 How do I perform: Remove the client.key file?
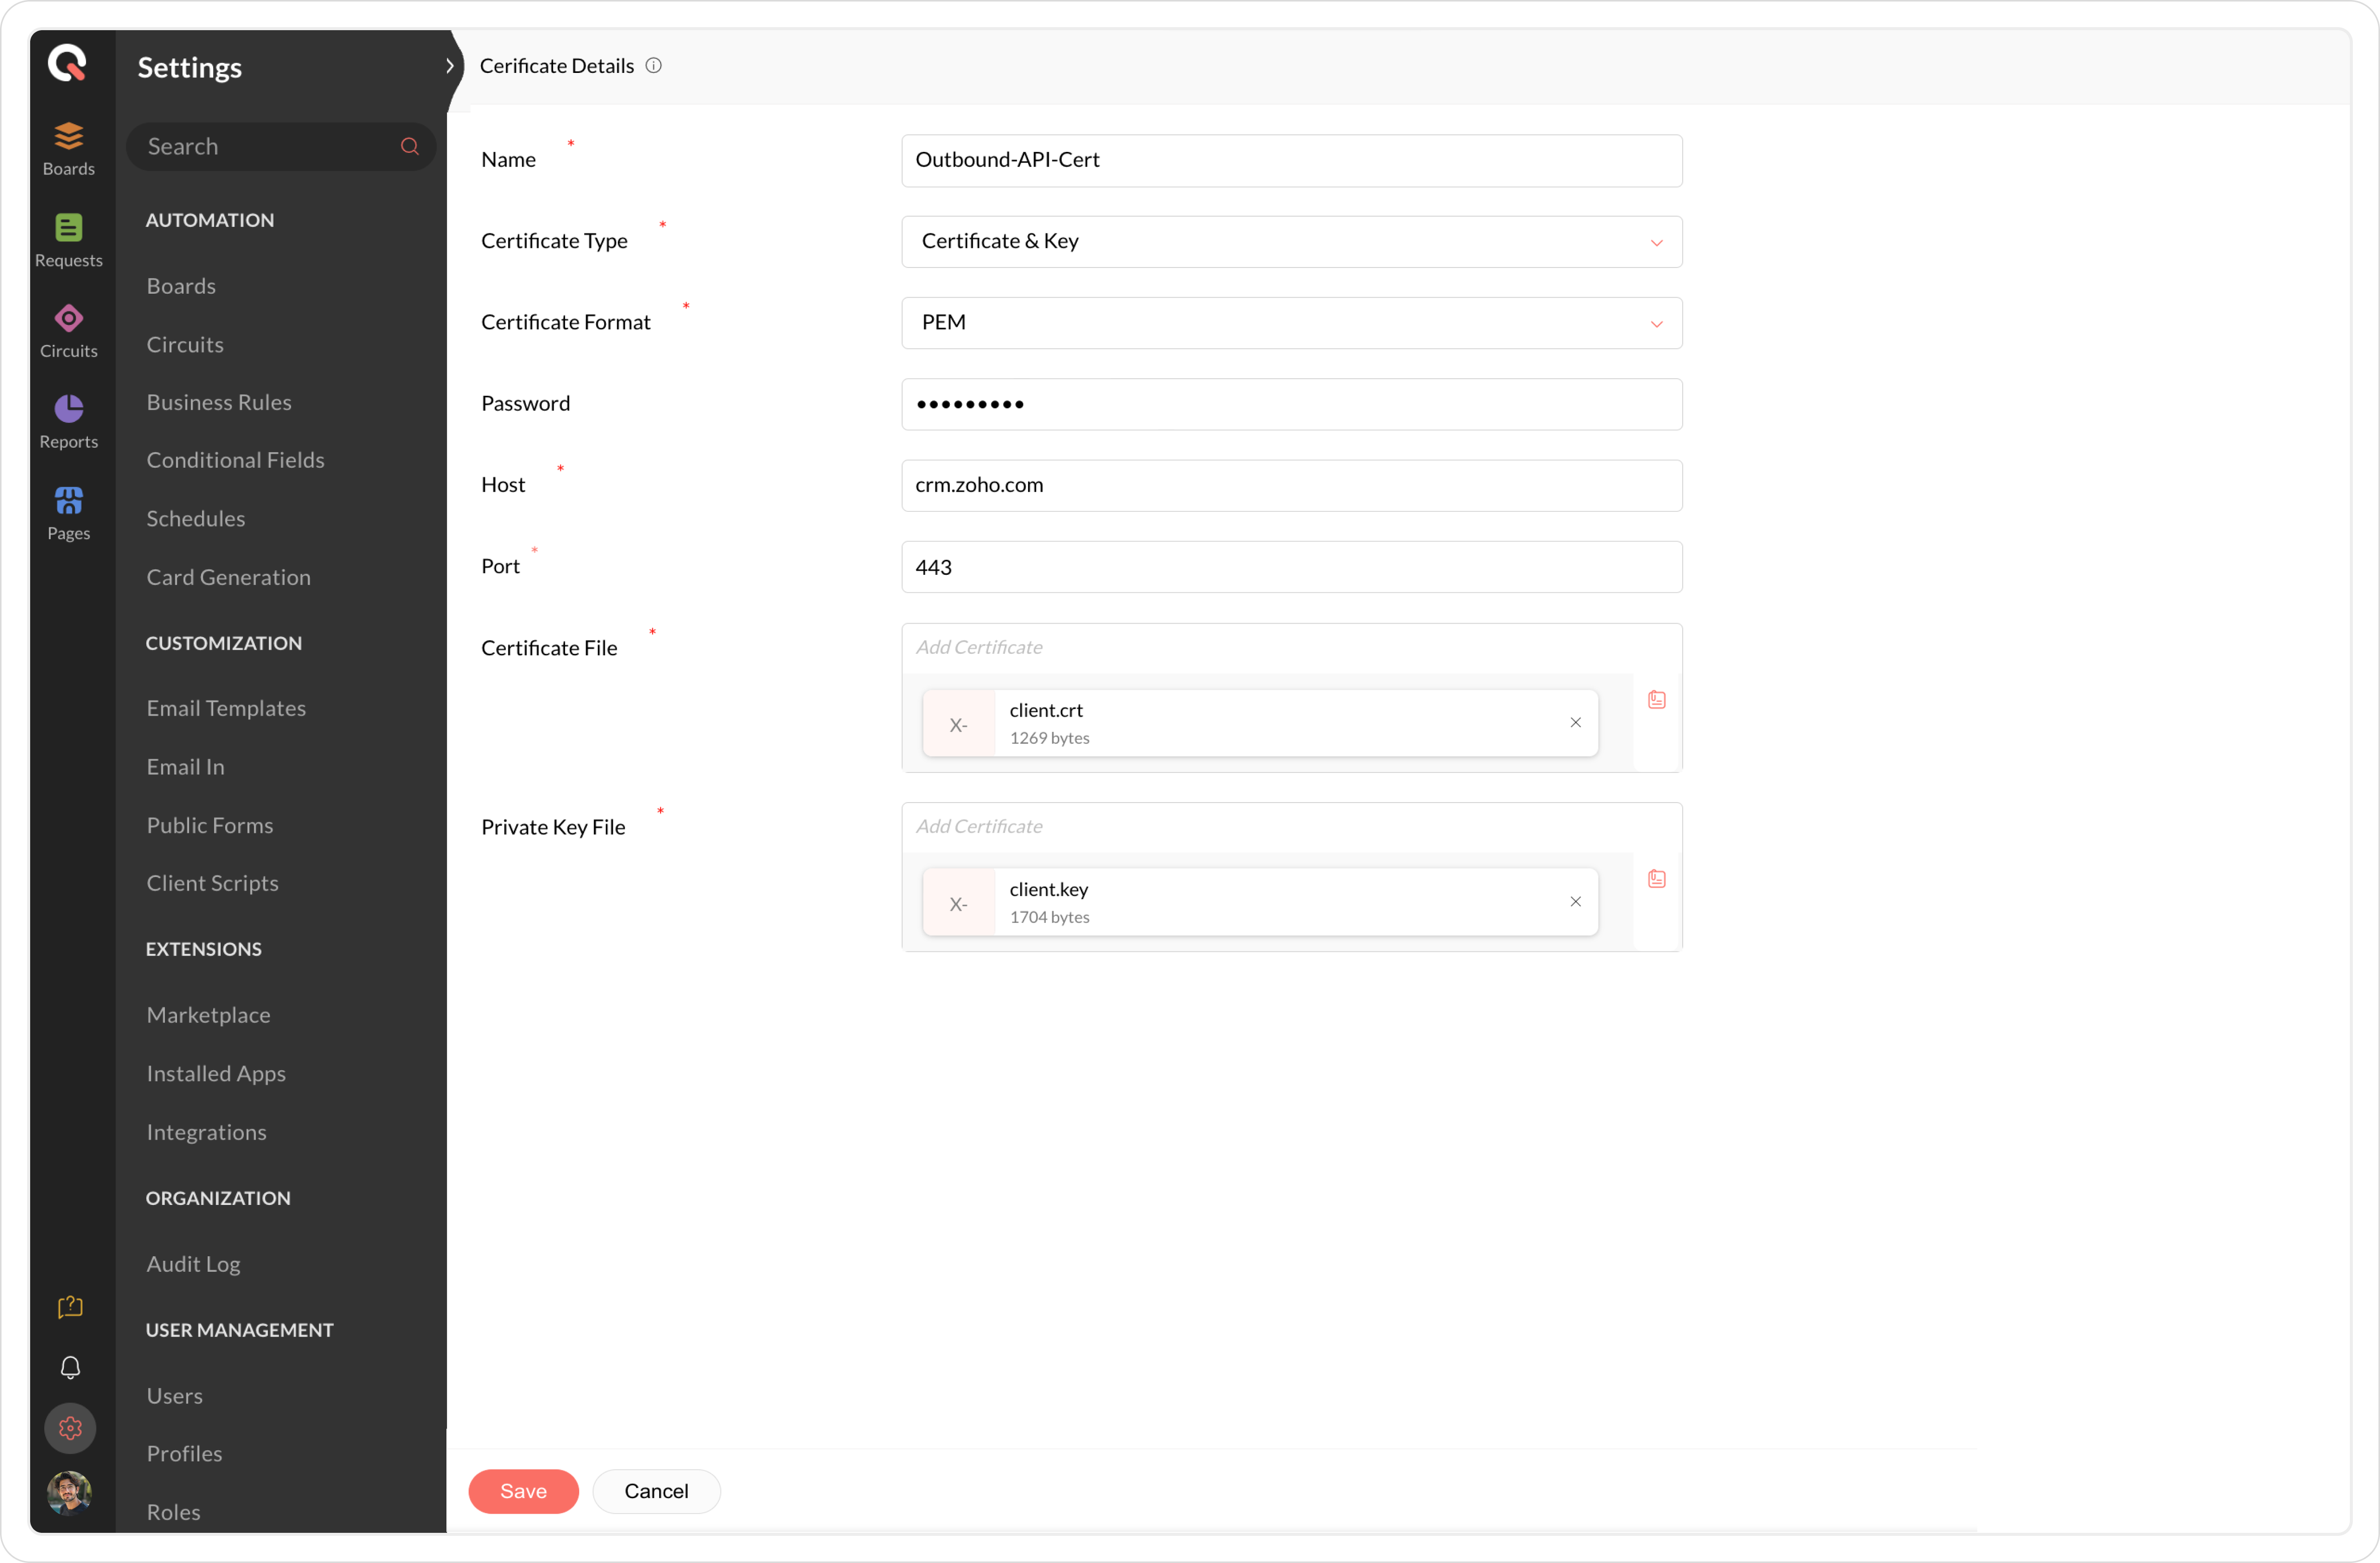point(1575,901)
